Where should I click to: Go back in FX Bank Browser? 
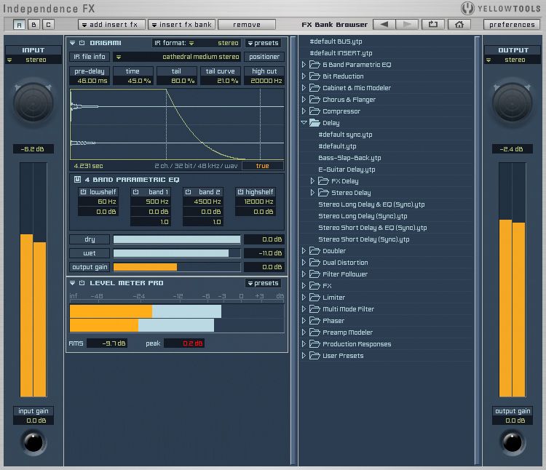pyautogui.click(x=384, y=24)
